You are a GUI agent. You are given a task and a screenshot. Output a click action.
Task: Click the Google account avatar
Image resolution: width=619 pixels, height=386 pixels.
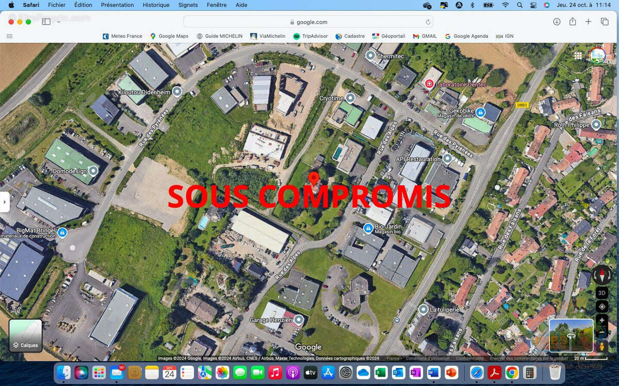click(597, 56)
